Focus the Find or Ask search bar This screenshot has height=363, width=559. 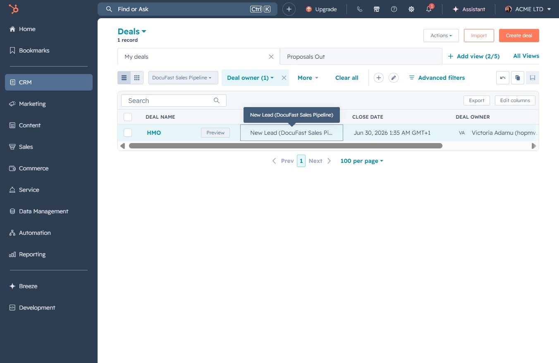(187, 9)
